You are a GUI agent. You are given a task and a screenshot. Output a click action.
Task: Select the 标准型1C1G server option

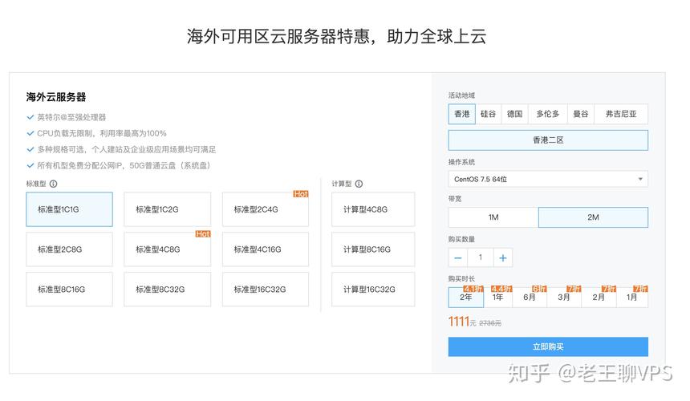point(70,209)
